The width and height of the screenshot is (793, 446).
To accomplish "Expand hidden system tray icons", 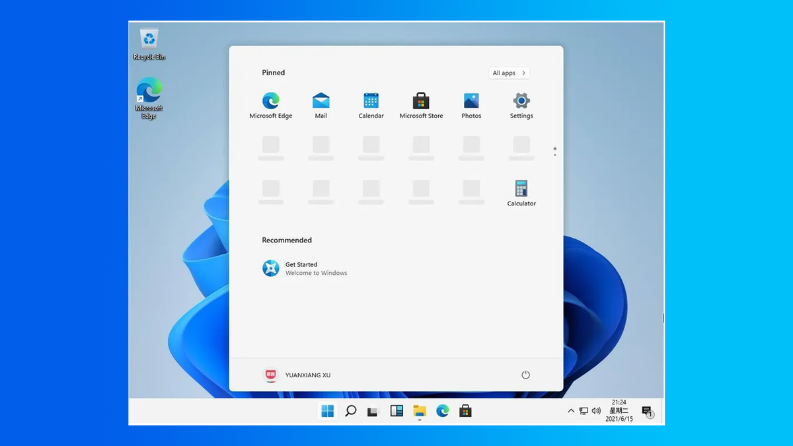I will click(x=571, y=411).
